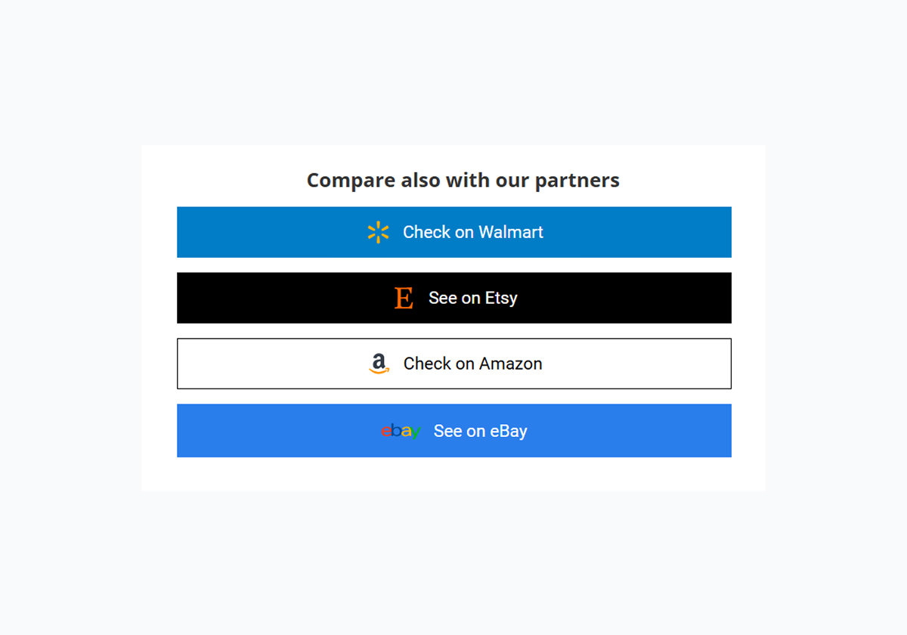This screenshot has width=907, height=635.
Task: Click the yellow spark symbol on the blue button
Action: point(377,232)
